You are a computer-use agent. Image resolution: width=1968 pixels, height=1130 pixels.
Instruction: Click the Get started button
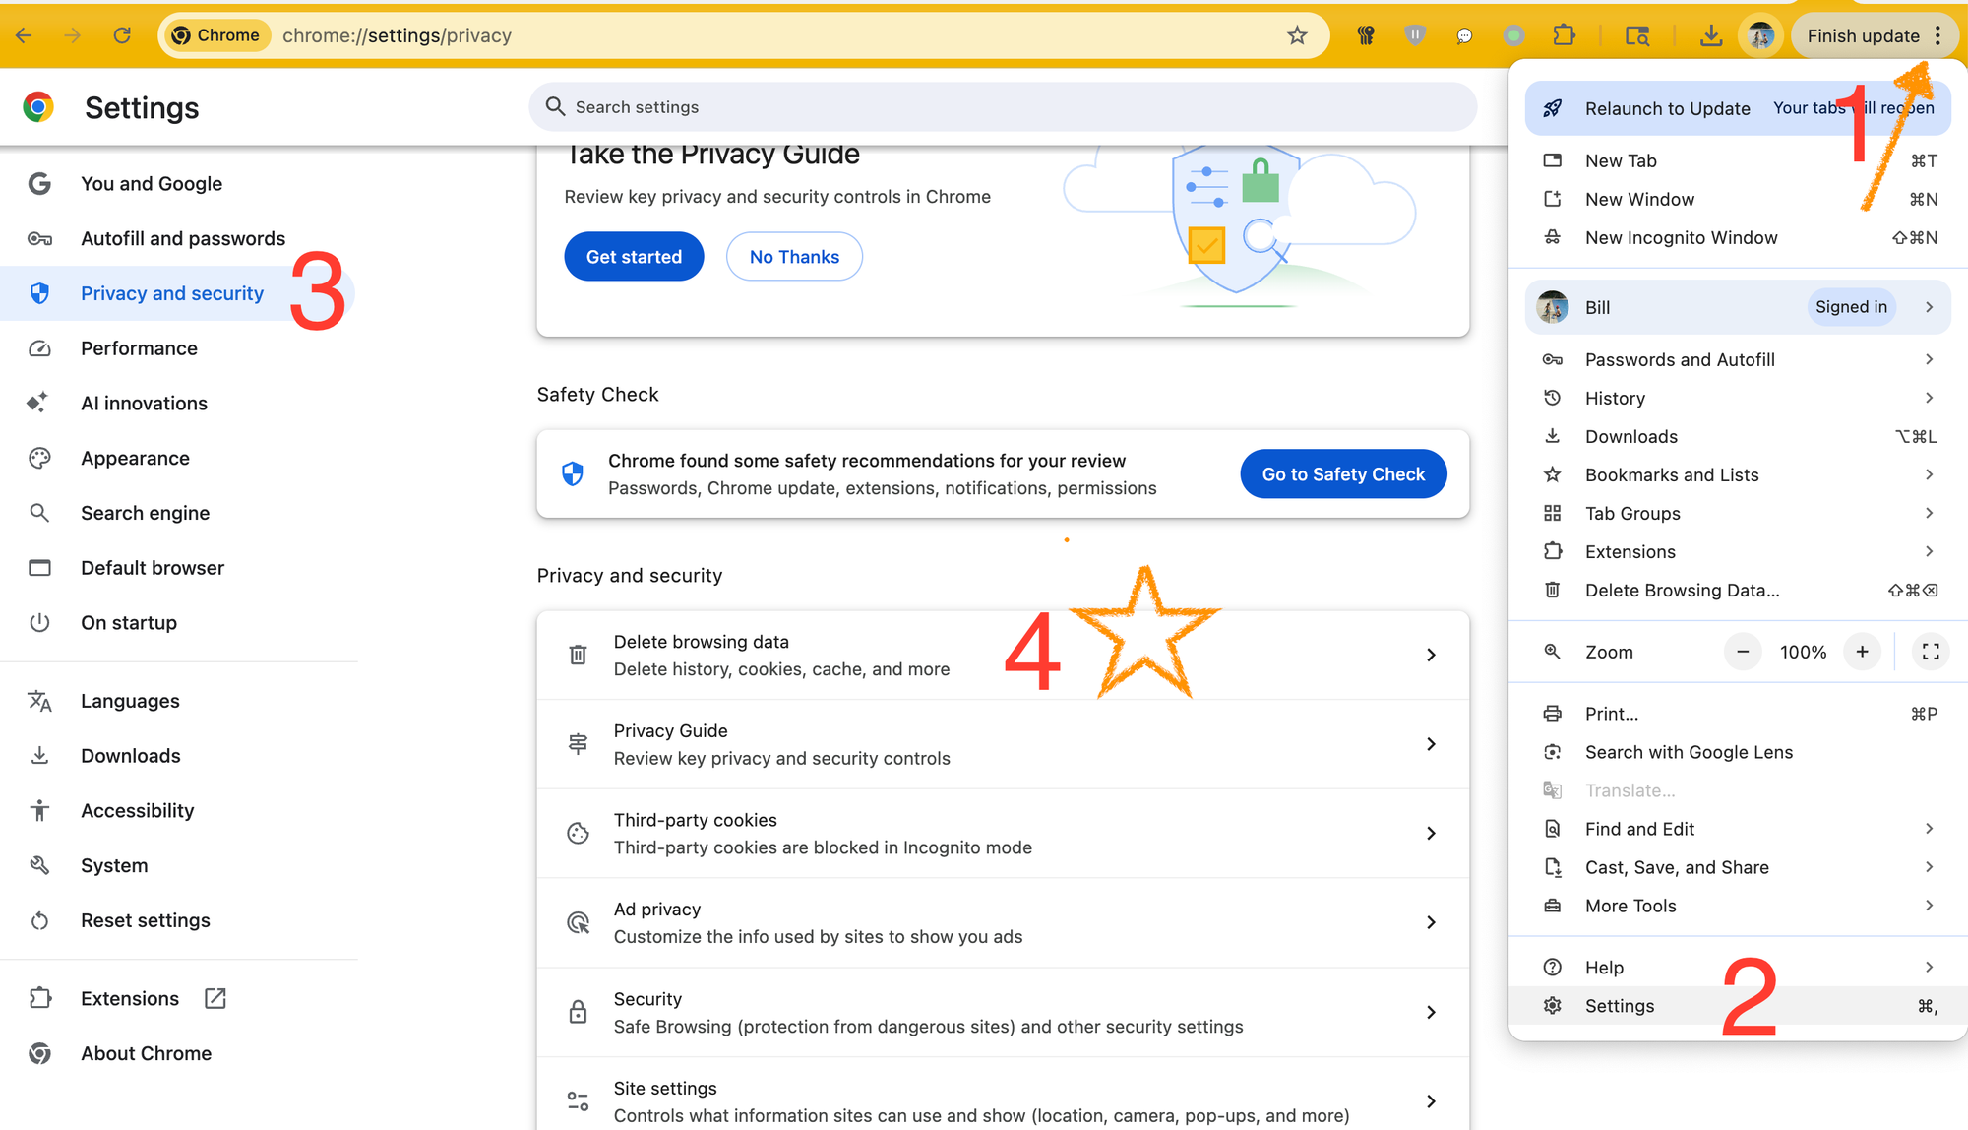tap(634, 257)
